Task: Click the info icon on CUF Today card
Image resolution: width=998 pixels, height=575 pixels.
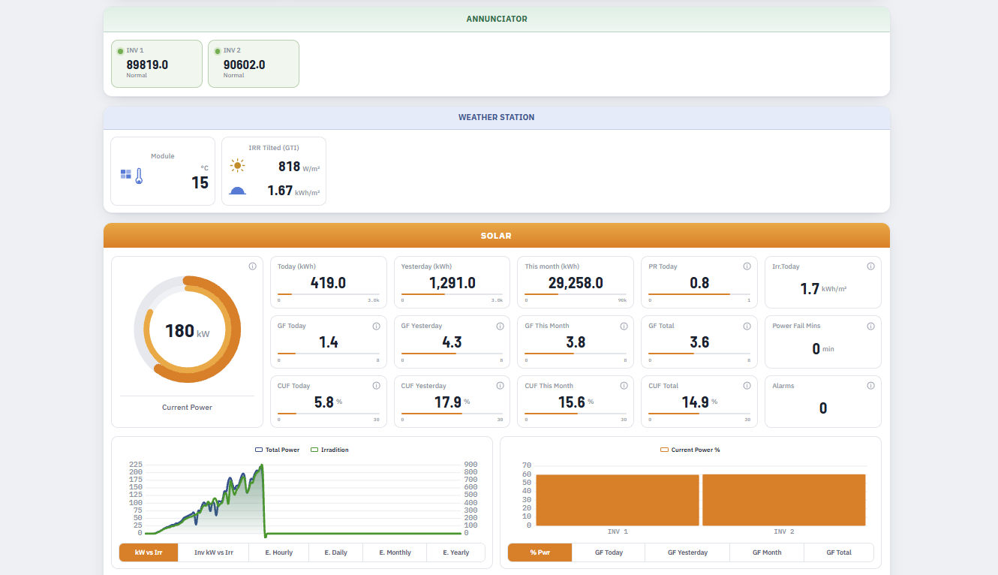Action: tap(376, 386)
